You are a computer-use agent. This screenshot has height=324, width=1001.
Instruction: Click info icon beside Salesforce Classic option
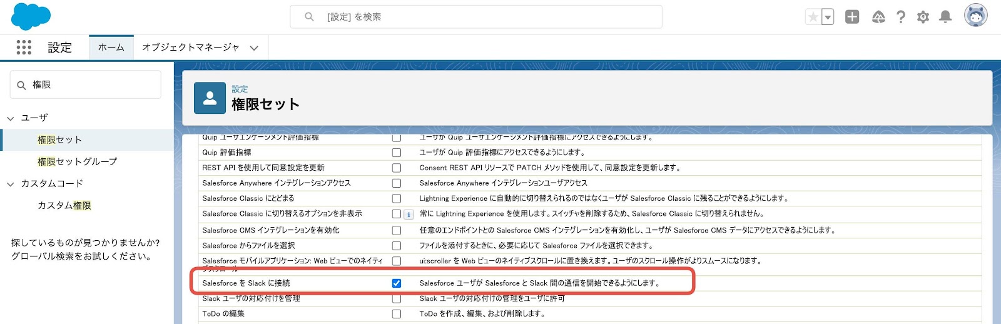pos(409,215)
